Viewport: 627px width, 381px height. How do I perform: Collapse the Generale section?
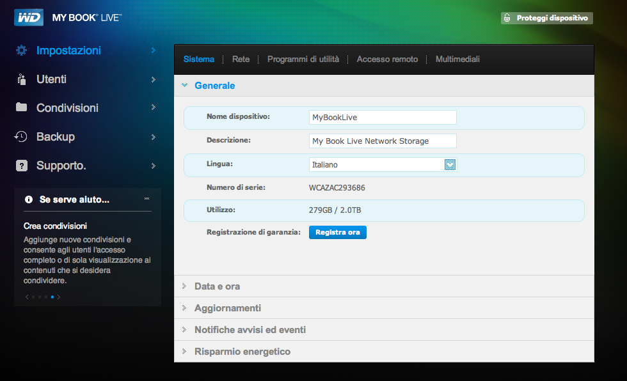(214, 86)
